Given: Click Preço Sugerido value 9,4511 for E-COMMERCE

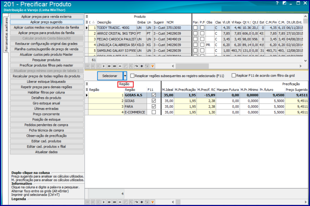Looking at the screenshot, I should [297, 112].
